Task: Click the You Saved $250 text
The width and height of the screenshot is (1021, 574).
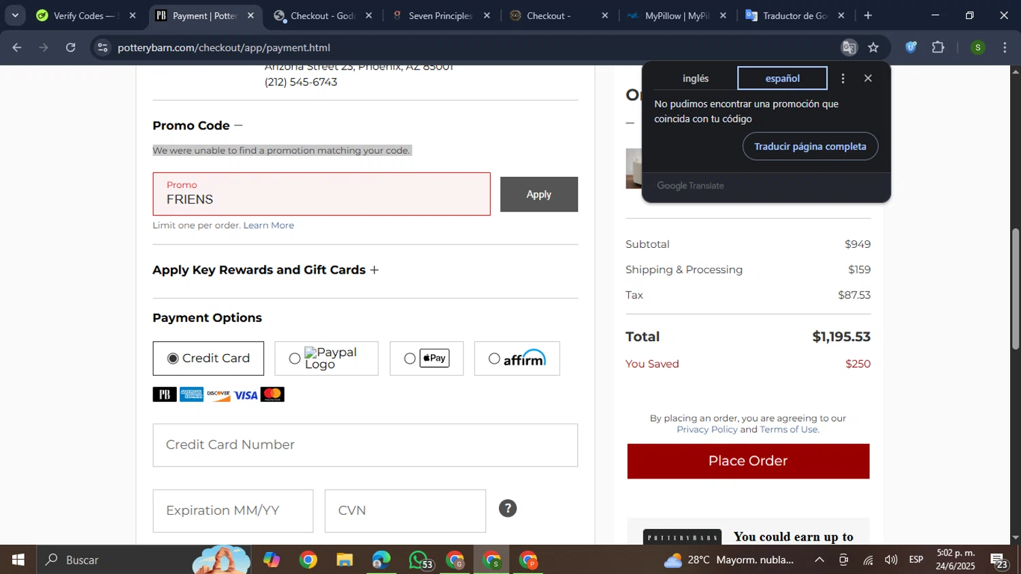Action: (748, 364)
